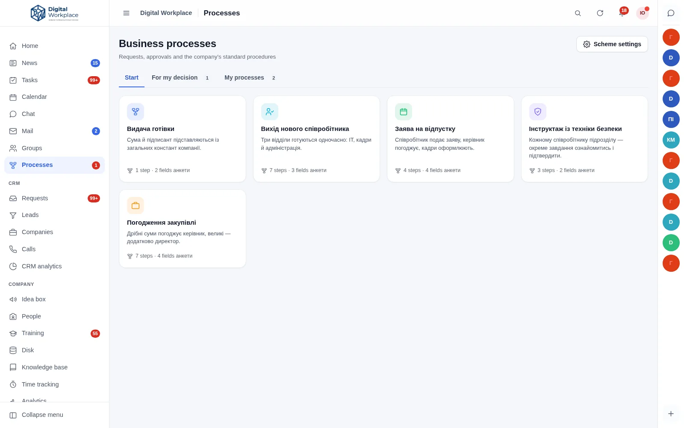Open Time tracking in sidebar
This screenshot has width=684, height=428.
55,384
